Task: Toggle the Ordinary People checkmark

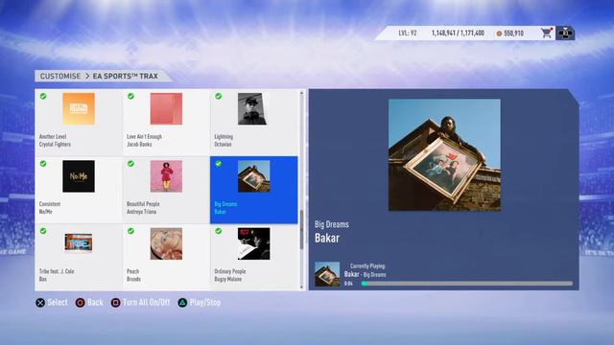Action: click(219, 231)
